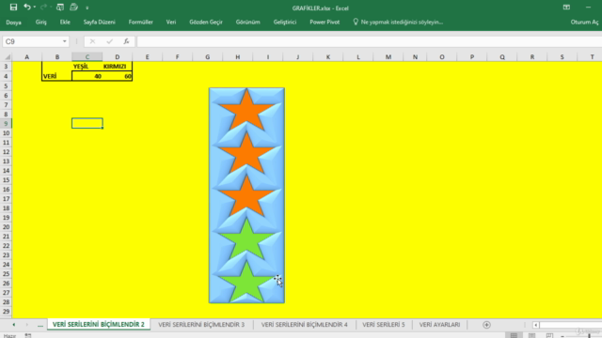Select cell with YEŞİL header
This screenshot has height=338, width=602.
coord(87,67)
